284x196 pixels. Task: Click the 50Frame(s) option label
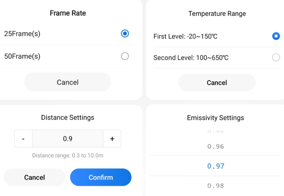tap(22, 56)
